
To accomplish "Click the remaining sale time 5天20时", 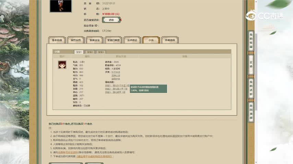I will (x=106, y=31).
